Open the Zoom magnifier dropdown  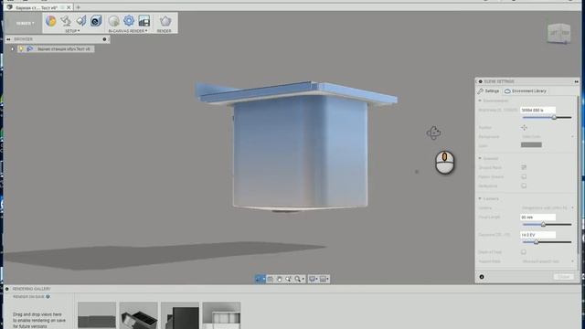pyautogui.click(x=299, y=279)
